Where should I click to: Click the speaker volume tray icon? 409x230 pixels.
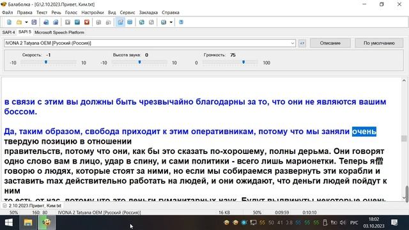tap(343, 222)
